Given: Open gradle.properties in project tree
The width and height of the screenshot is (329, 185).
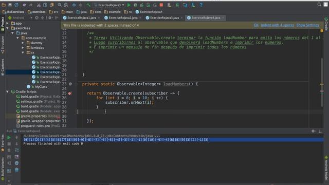Looking at the screenshot, I should (33, 116).
